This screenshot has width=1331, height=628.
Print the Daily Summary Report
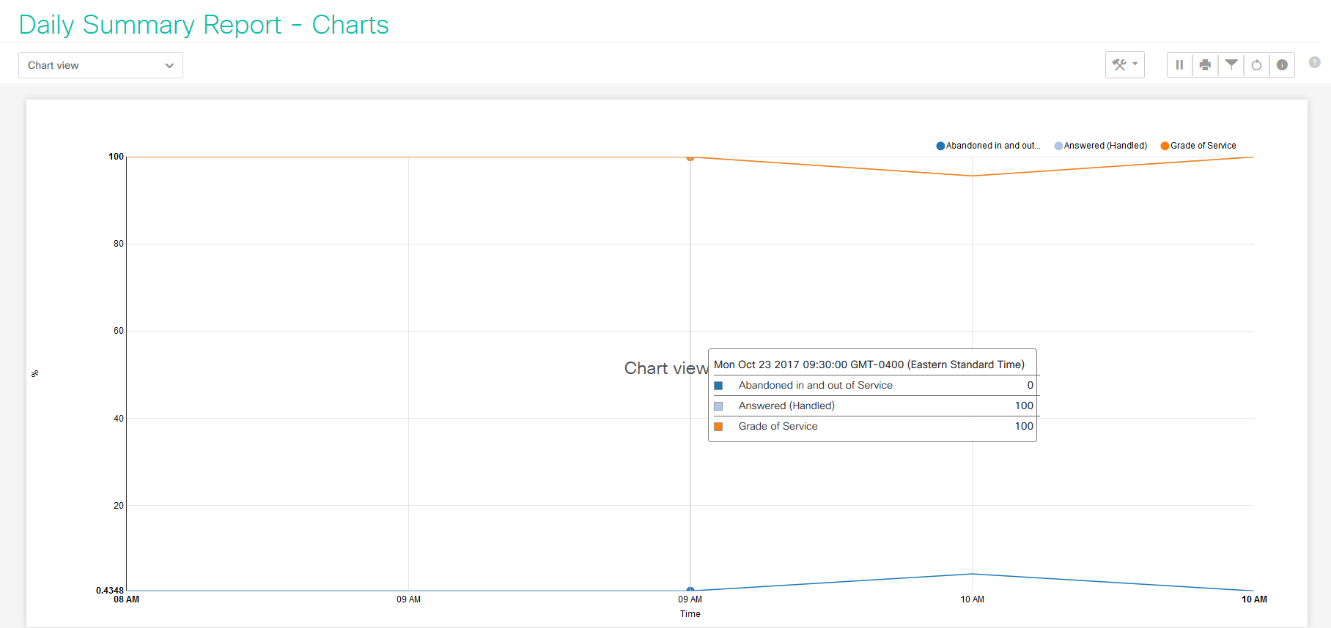(1205, 64)
